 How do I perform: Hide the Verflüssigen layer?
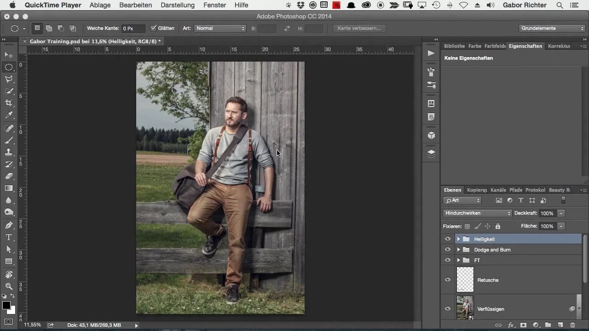coord(448,309)
